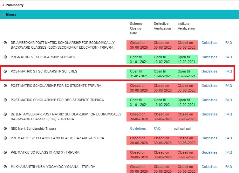Viewport: 239px width, 173px height.
Task: Click bullet icon beside POST-MATRIC SCHOLARSHIP FOR SC STUDENTS
Action: pos(5,86)
